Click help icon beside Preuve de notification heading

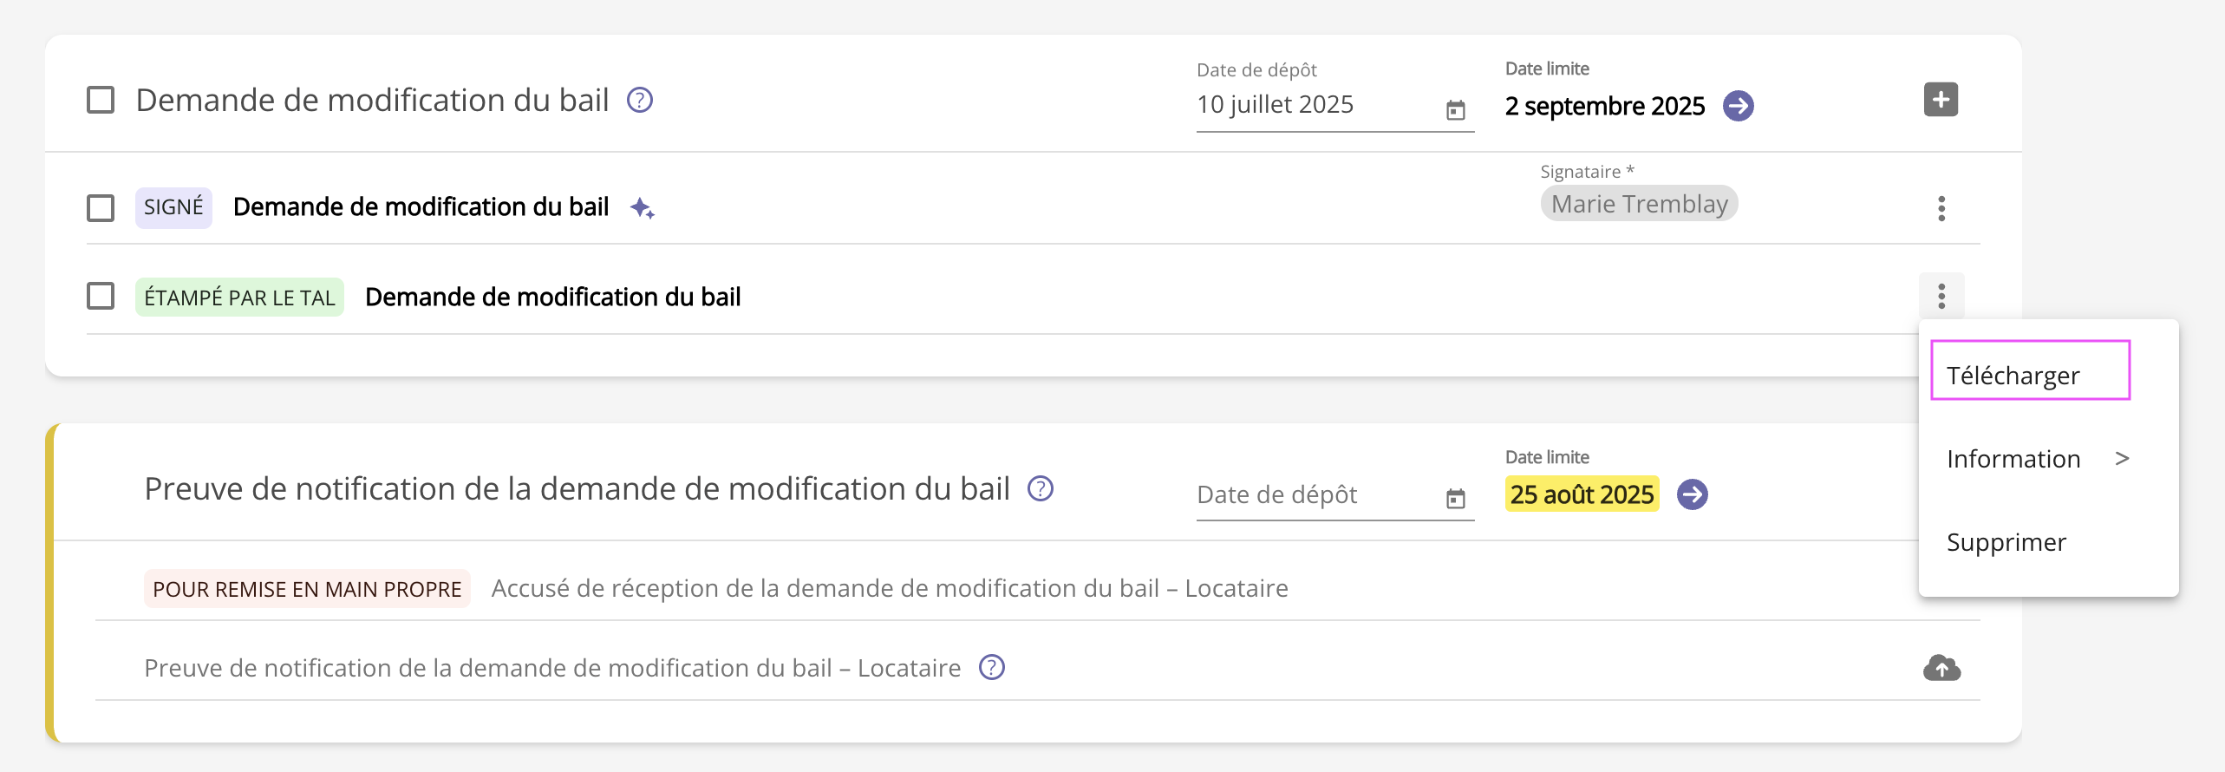pos(1041,489)
